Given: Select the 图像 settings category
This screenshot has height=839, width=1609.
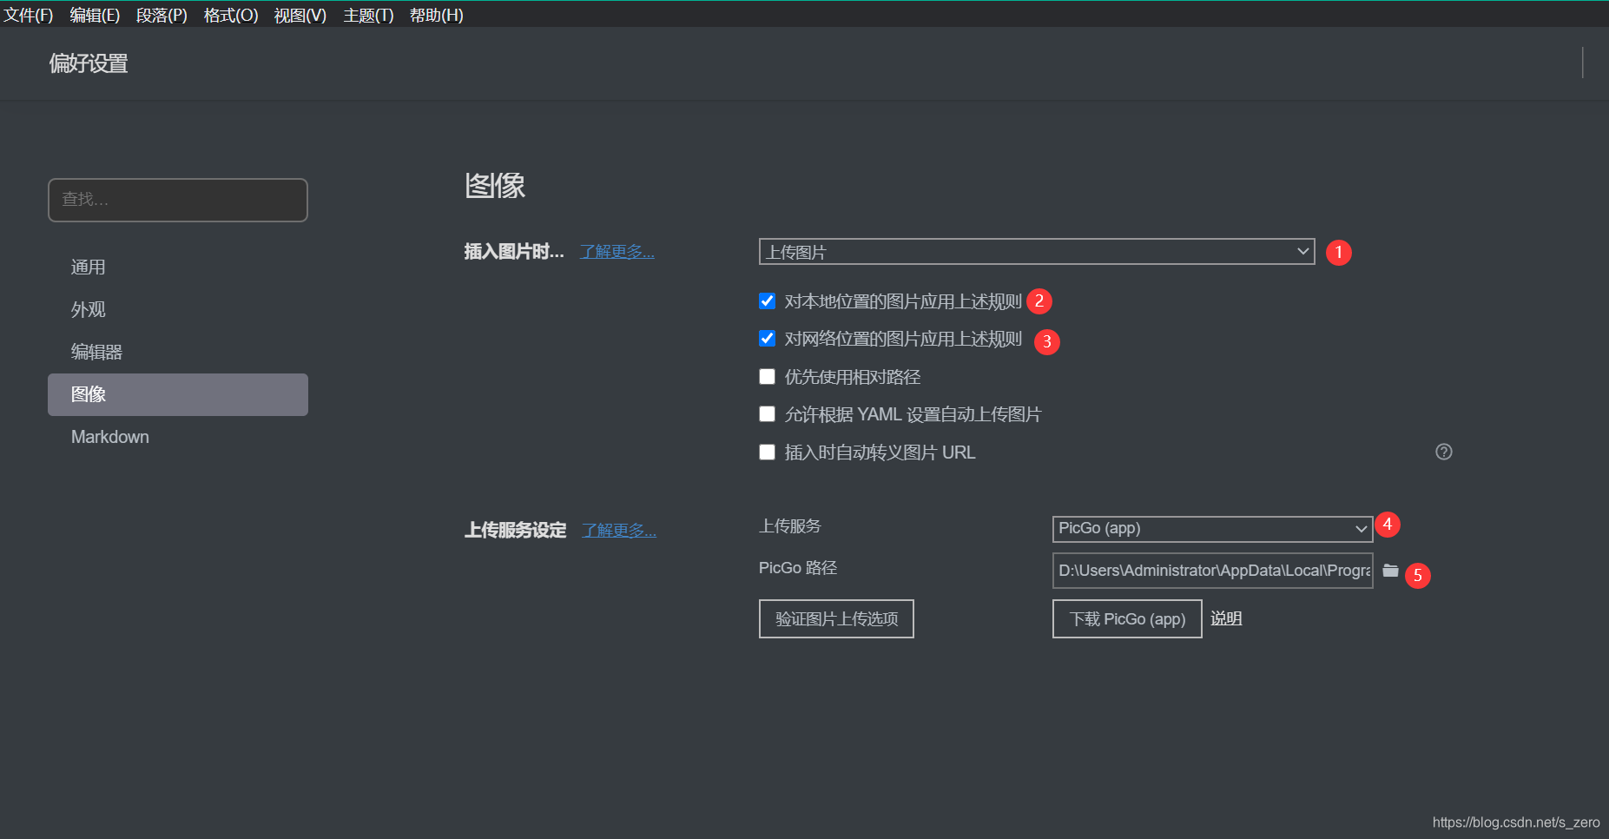Looking at the screenshot, I should (178, 394).
